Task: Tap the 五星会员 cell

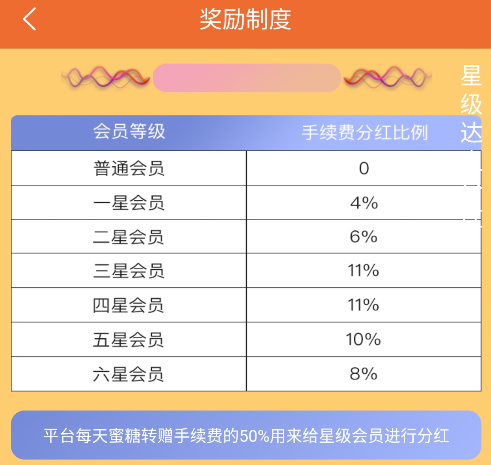Action: pyautogui.click(x=129, y=340)
